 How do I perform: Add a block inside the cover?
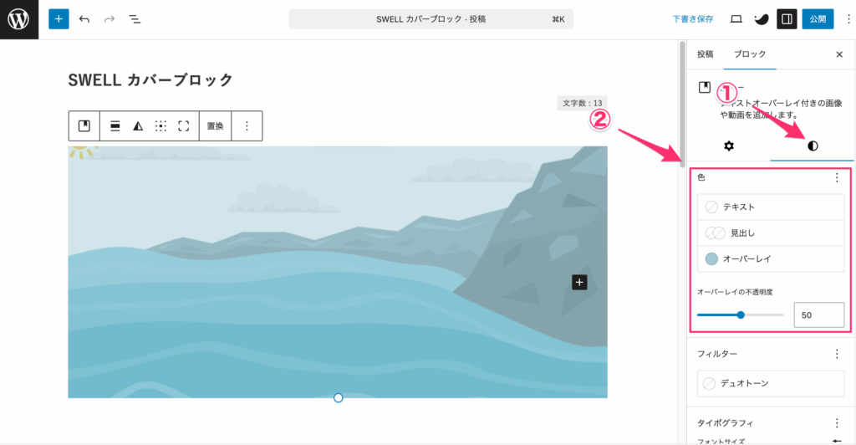579,282
